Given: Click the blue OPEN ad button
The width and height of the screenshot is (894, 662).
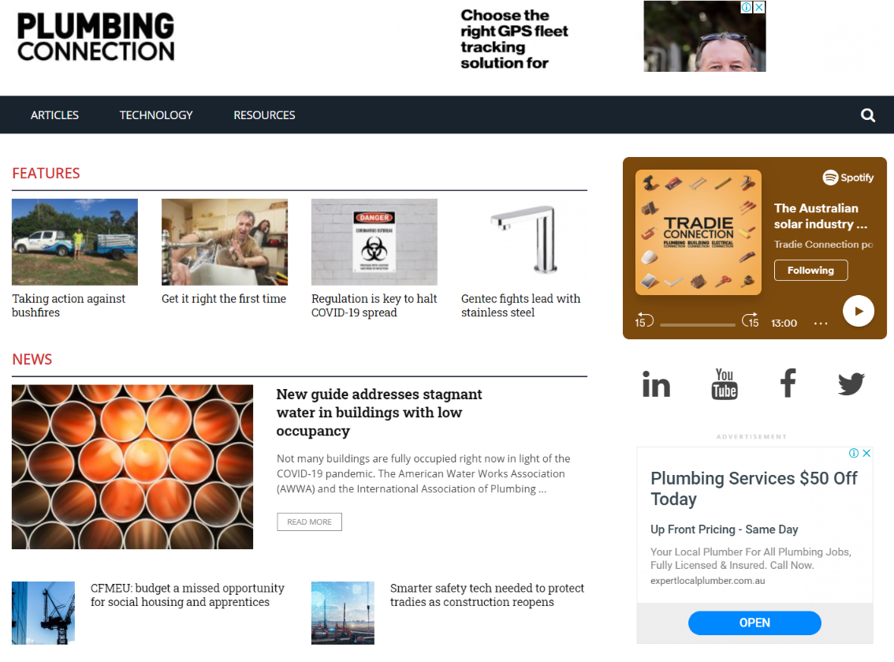Looking at the screenshot, I should pos(754,623).
